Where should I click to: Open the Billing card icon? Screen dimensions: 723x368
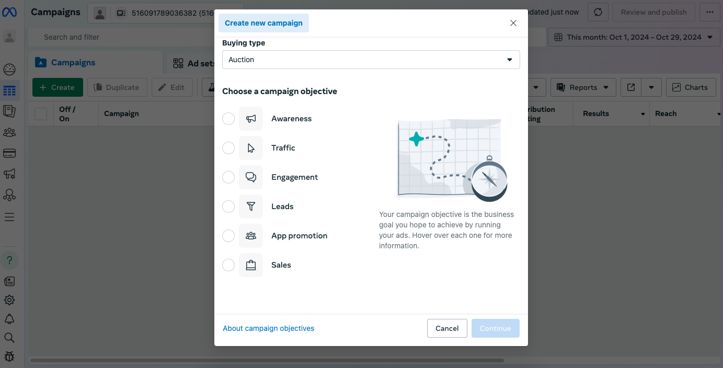(9, 153)
